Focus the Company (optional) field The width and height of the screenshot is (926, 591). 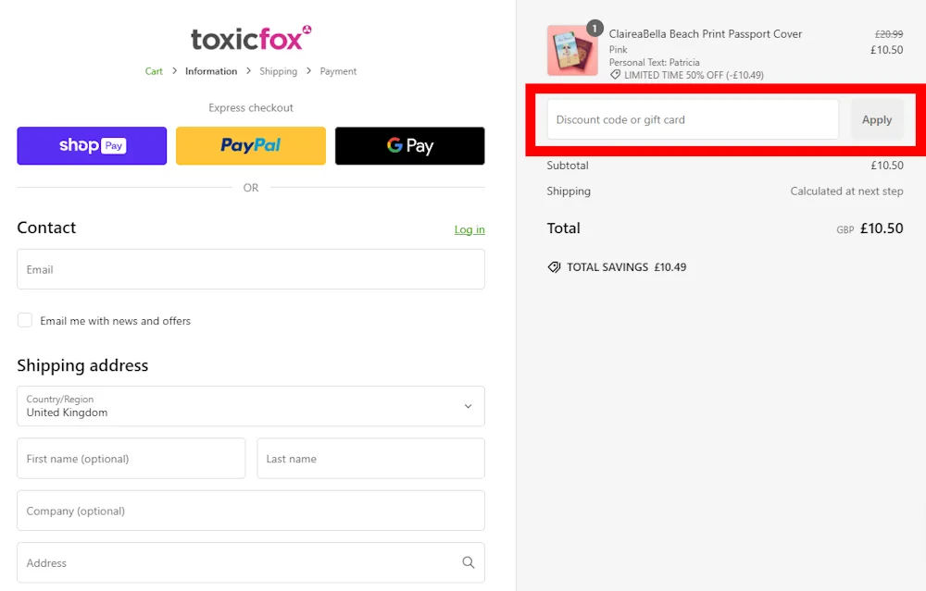tap(251, 511)
